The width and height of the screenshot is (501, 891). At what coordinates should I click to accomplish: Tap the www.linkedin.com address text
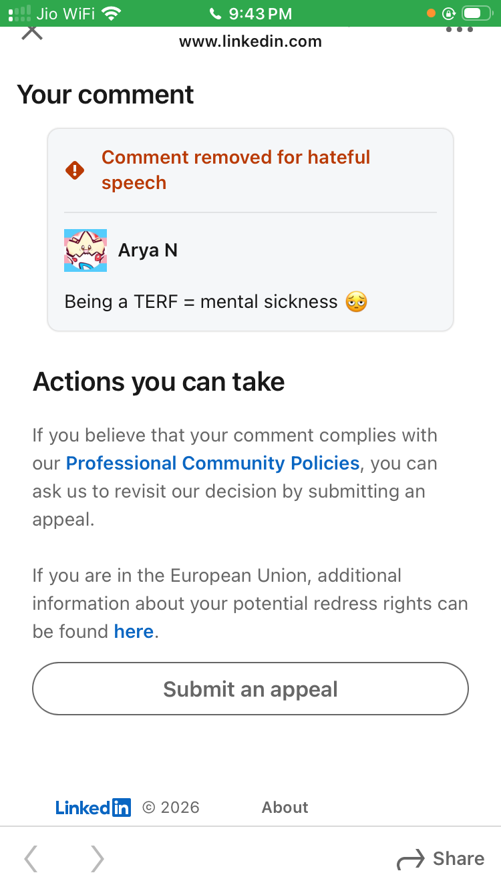point(251,41)
